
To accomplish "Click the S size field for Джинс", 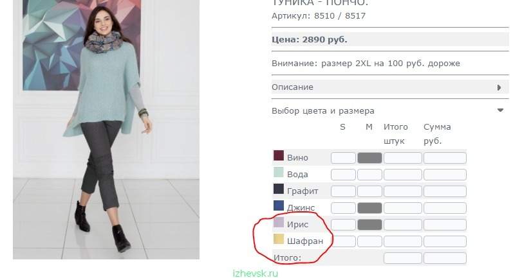I will point(343,208).
